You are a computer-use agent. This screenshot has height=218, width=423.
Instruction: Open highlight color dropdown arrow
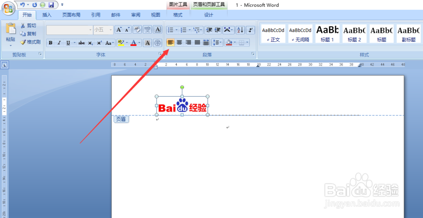[x=127, y=43]
